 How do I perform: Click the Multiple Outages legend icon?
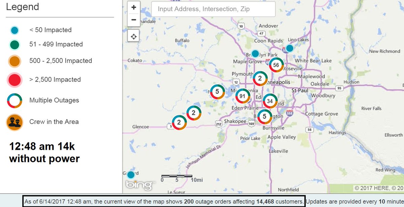point(14,100)
